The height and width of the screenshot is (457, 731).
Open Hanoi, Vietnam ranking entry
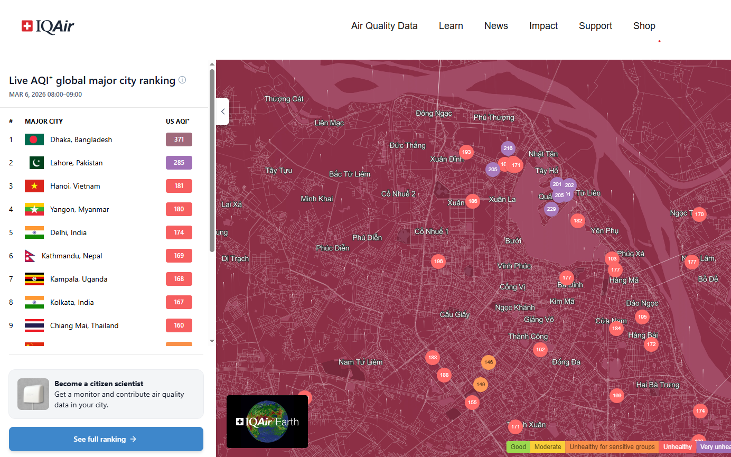click(75, 186)
